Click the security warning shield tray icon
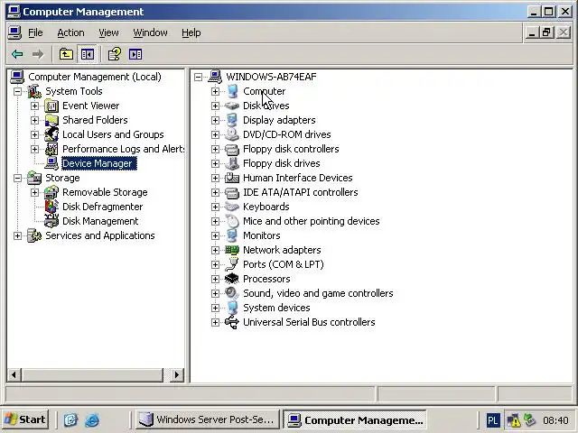578x433 pixels. tap(514, 420)
